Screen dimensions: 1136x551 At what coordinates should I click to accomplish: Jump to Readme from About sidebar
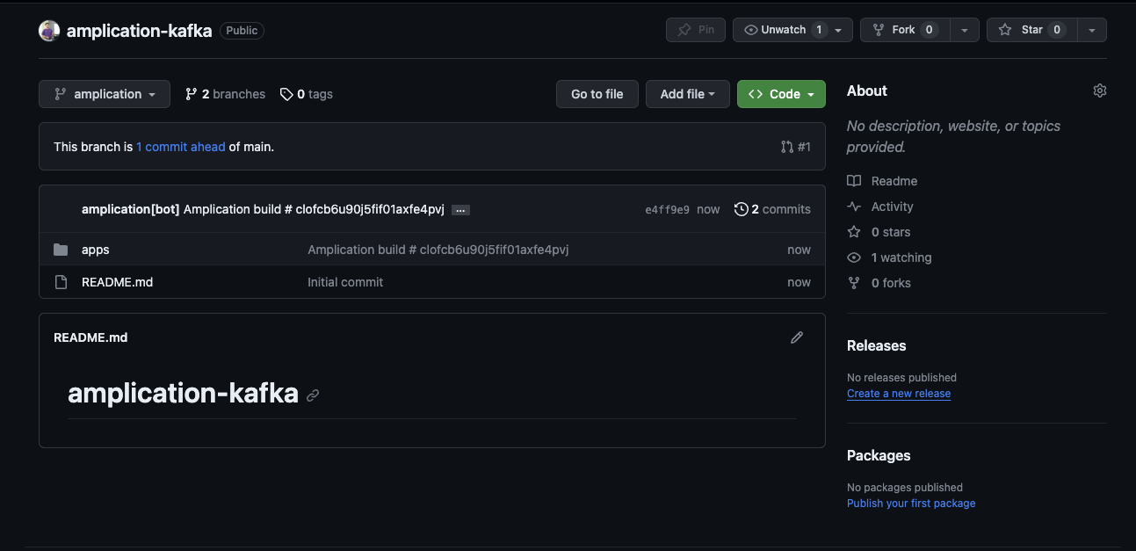point(882,181)
